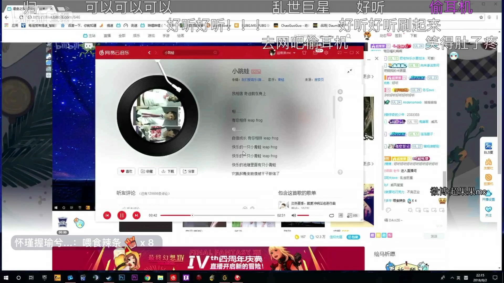Click the 发送 send chat button
Image resolution: width=504 pixels, height=283 pixels.
point(434,236)
